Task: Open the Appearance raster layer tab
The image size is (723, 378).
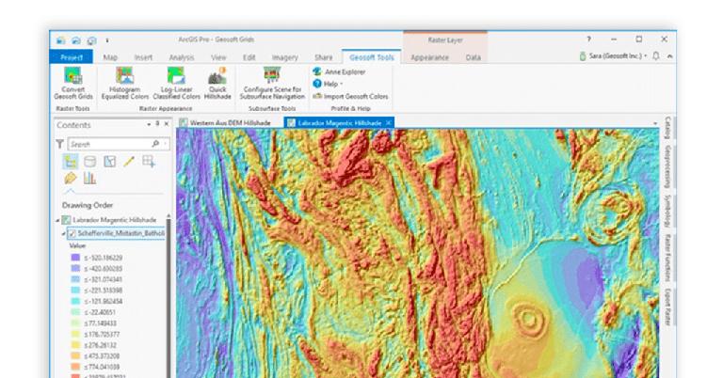Action: pyautogui.click(x=429, y=57)
